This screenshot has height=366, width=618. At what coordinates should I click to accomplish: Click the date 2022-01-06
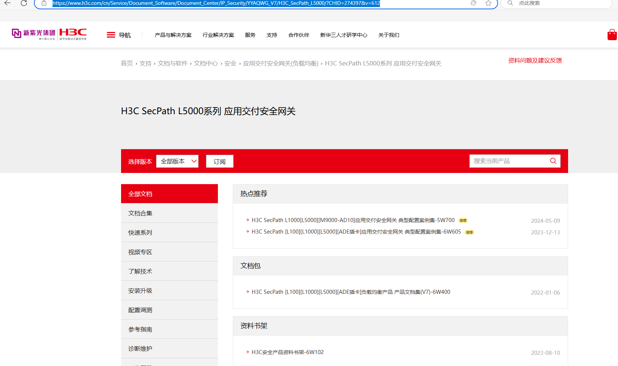click(x=545, y=293)
